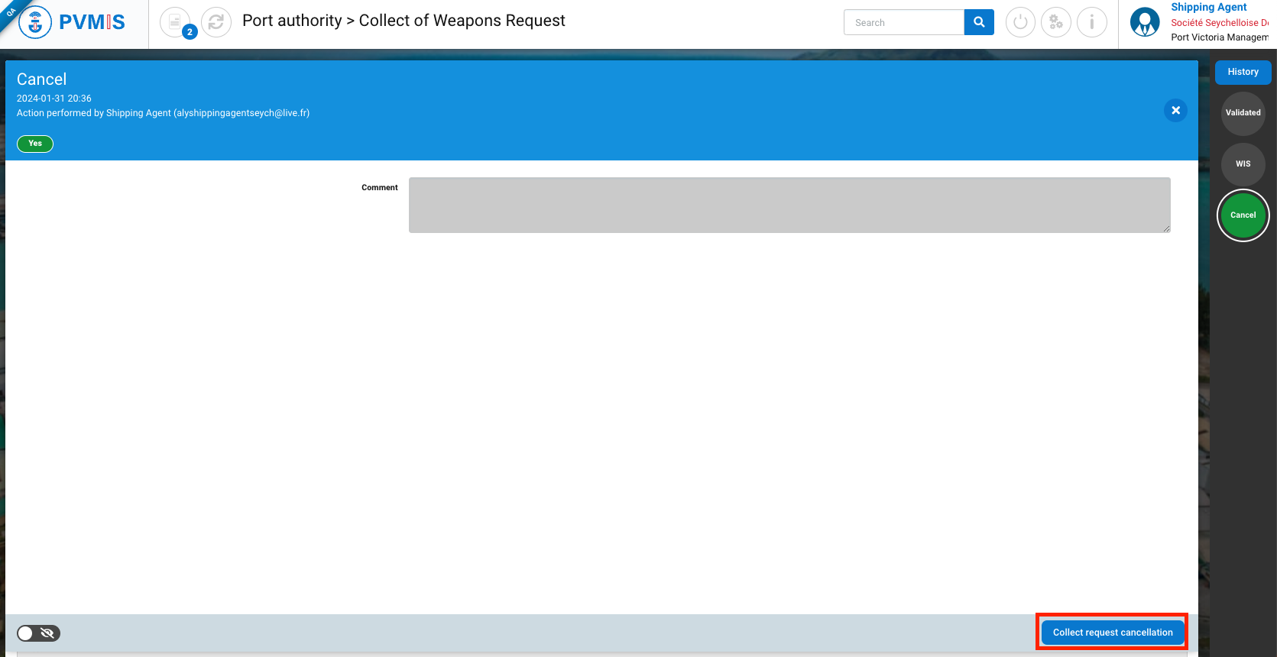Image resolution: width=1277 pixels, height=657 pixels.
Task: Click the power logout icon
Action: click(1020, 22)
